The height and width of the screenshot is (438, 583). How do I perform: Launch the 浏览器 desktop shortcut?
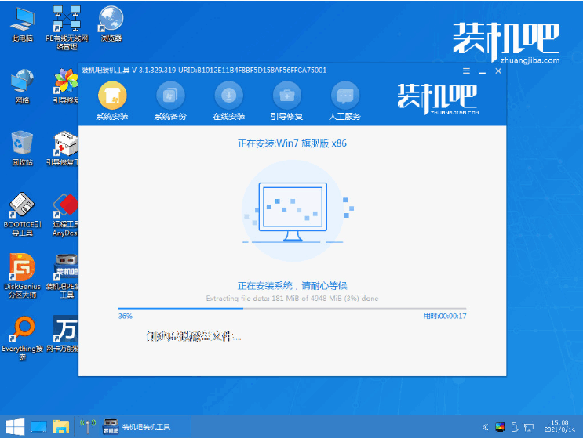pyautogui.click(x=111, y=24)
